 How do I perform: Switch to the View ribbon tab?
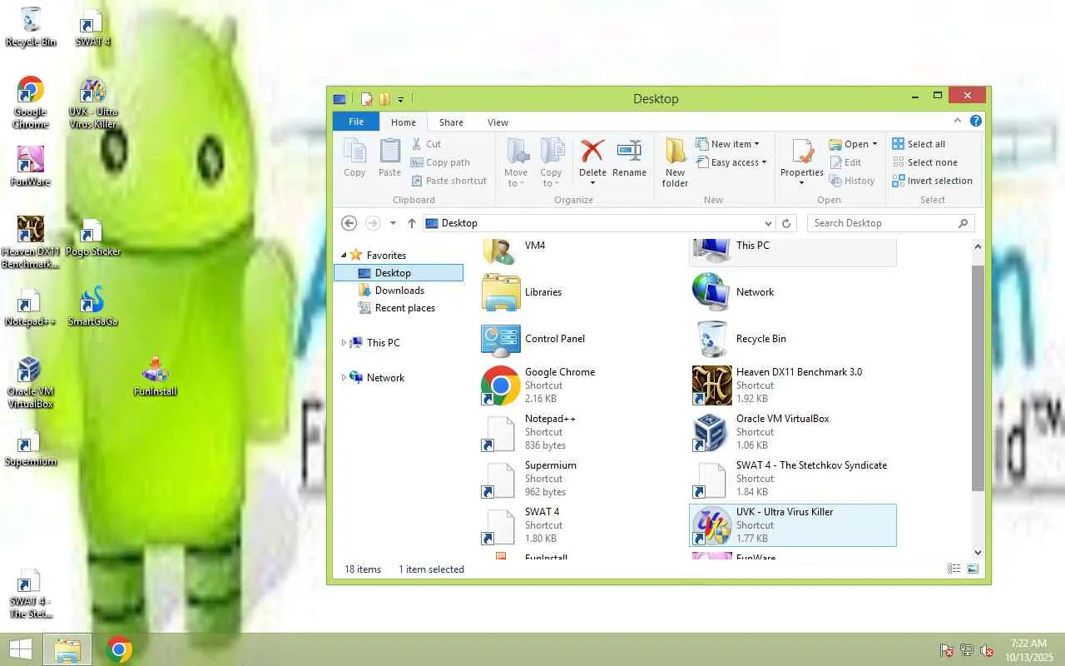pyautogui.click(x=498, y=122)
